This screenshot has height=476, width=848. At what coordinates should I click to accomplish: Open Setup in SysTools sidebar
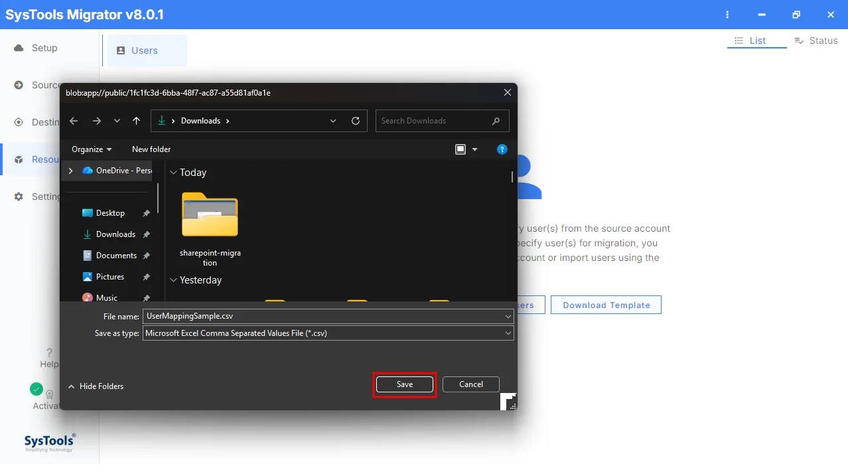[x=44, y=48]
